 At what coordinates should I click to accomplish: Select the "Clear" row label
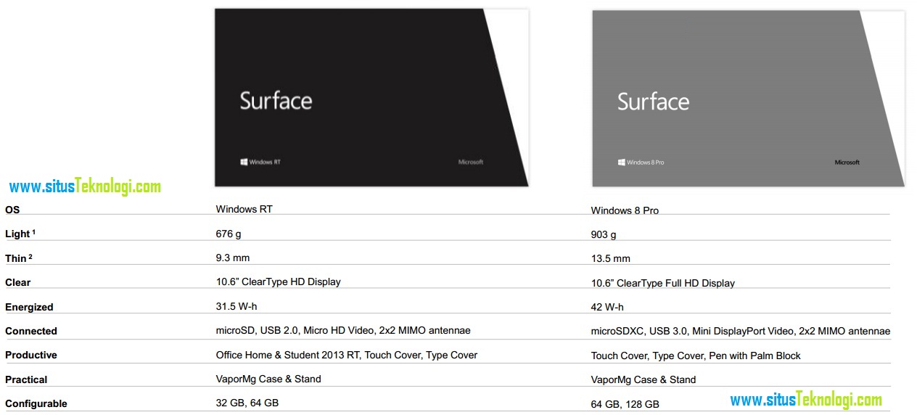(18, 282)
